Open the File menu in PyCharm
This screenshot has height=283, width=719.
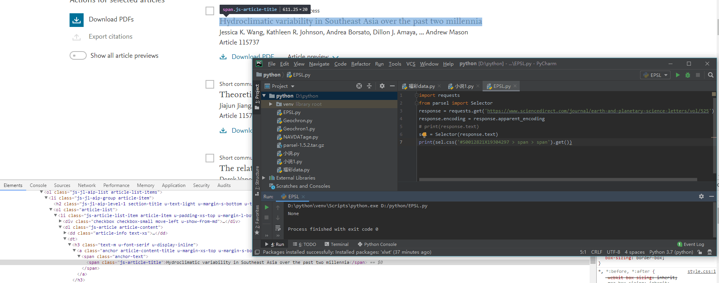point(272,64)
